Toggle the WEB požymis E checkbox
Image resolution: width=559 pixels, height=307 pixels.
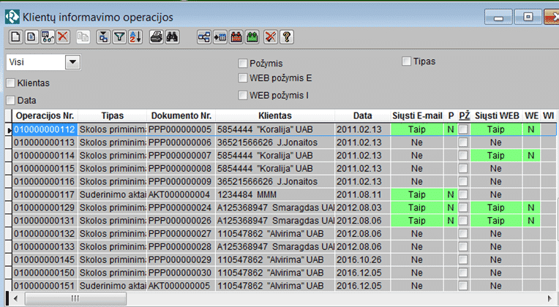click(244, 77)
